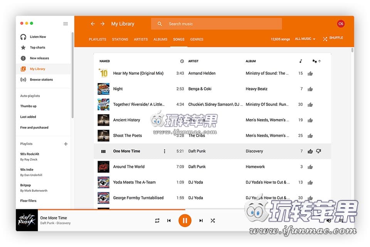Open the account avatar in the header
370x247 pixels.
point(341,24)
